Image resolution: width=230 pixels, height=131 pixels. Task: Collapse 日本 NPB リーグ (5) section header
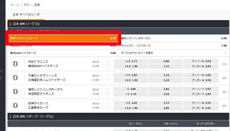pos(118,24)
